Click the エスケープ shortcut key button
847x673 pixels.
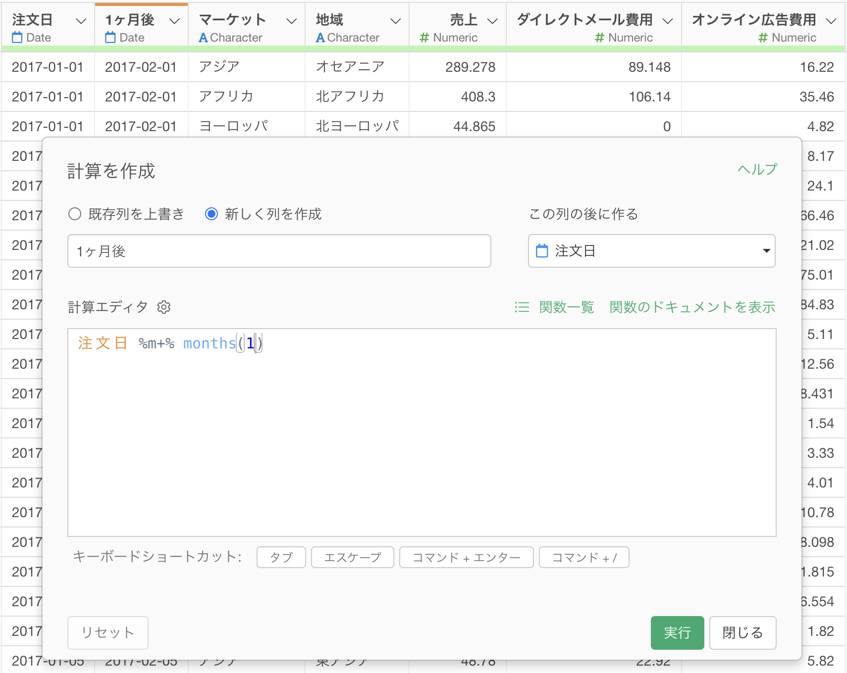(352, 557)
